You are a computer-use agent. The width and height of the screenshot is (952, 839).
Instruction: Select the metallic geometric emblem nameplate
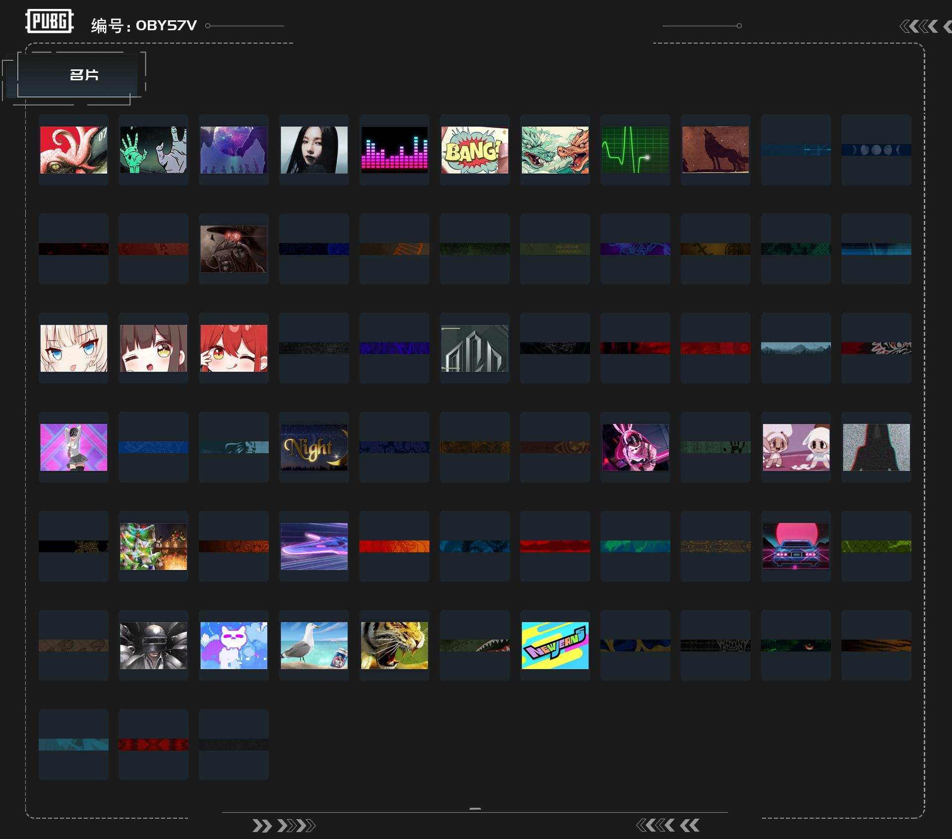(x=475, y=348)
